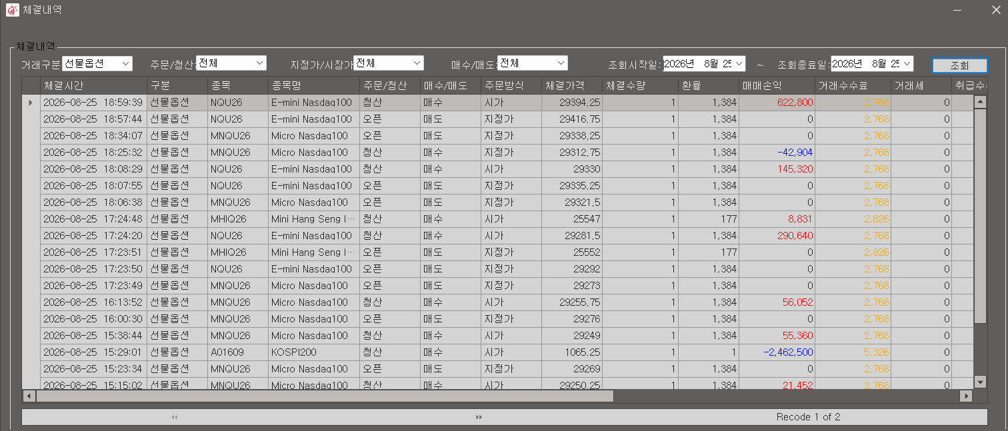
Task: Click the horizontal scrollbar right arrow
Action: [966, 396]
